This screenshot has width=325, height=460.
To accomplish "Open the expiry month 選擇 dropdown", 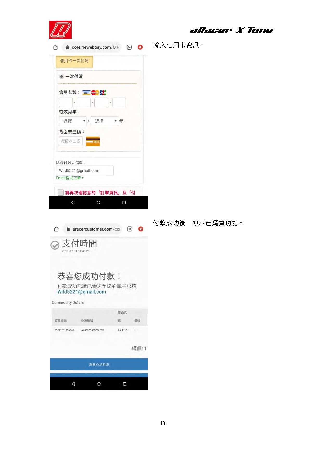I will pos(73,121).
